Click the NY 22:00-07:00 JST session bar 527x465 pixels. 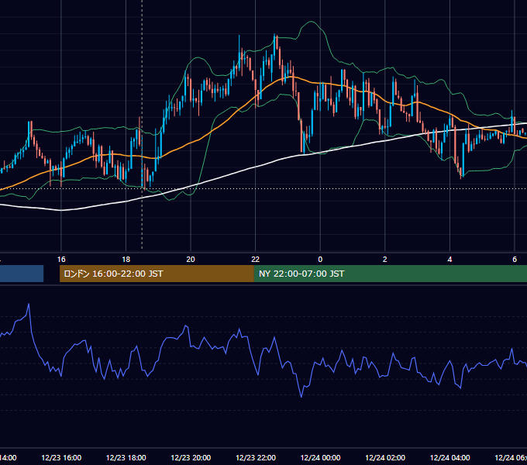pyautogui.click(x=390, y=274)
